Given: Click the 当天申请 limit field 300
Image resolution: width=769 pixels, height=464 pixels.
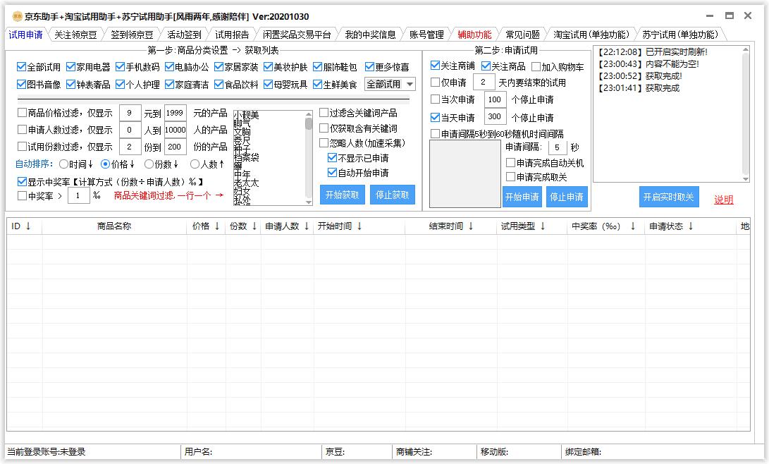Looking at the screenshot, I should click(495, 117).
